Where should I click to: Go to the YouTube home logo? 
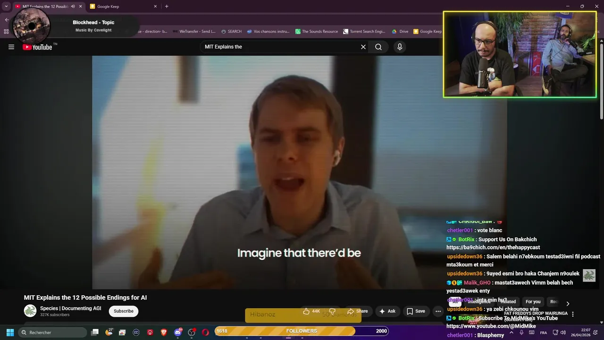37,47
